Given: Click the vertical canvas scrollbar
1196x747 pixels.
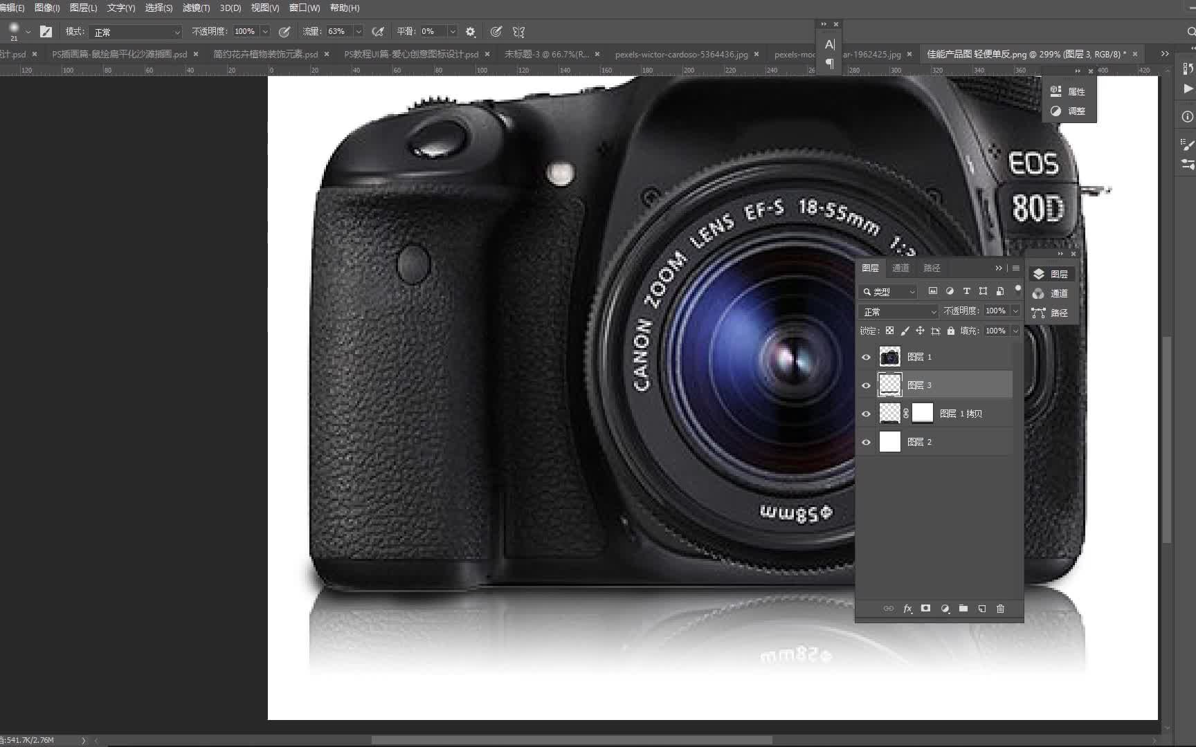Looking at the screenshot, I should 1167,439.
